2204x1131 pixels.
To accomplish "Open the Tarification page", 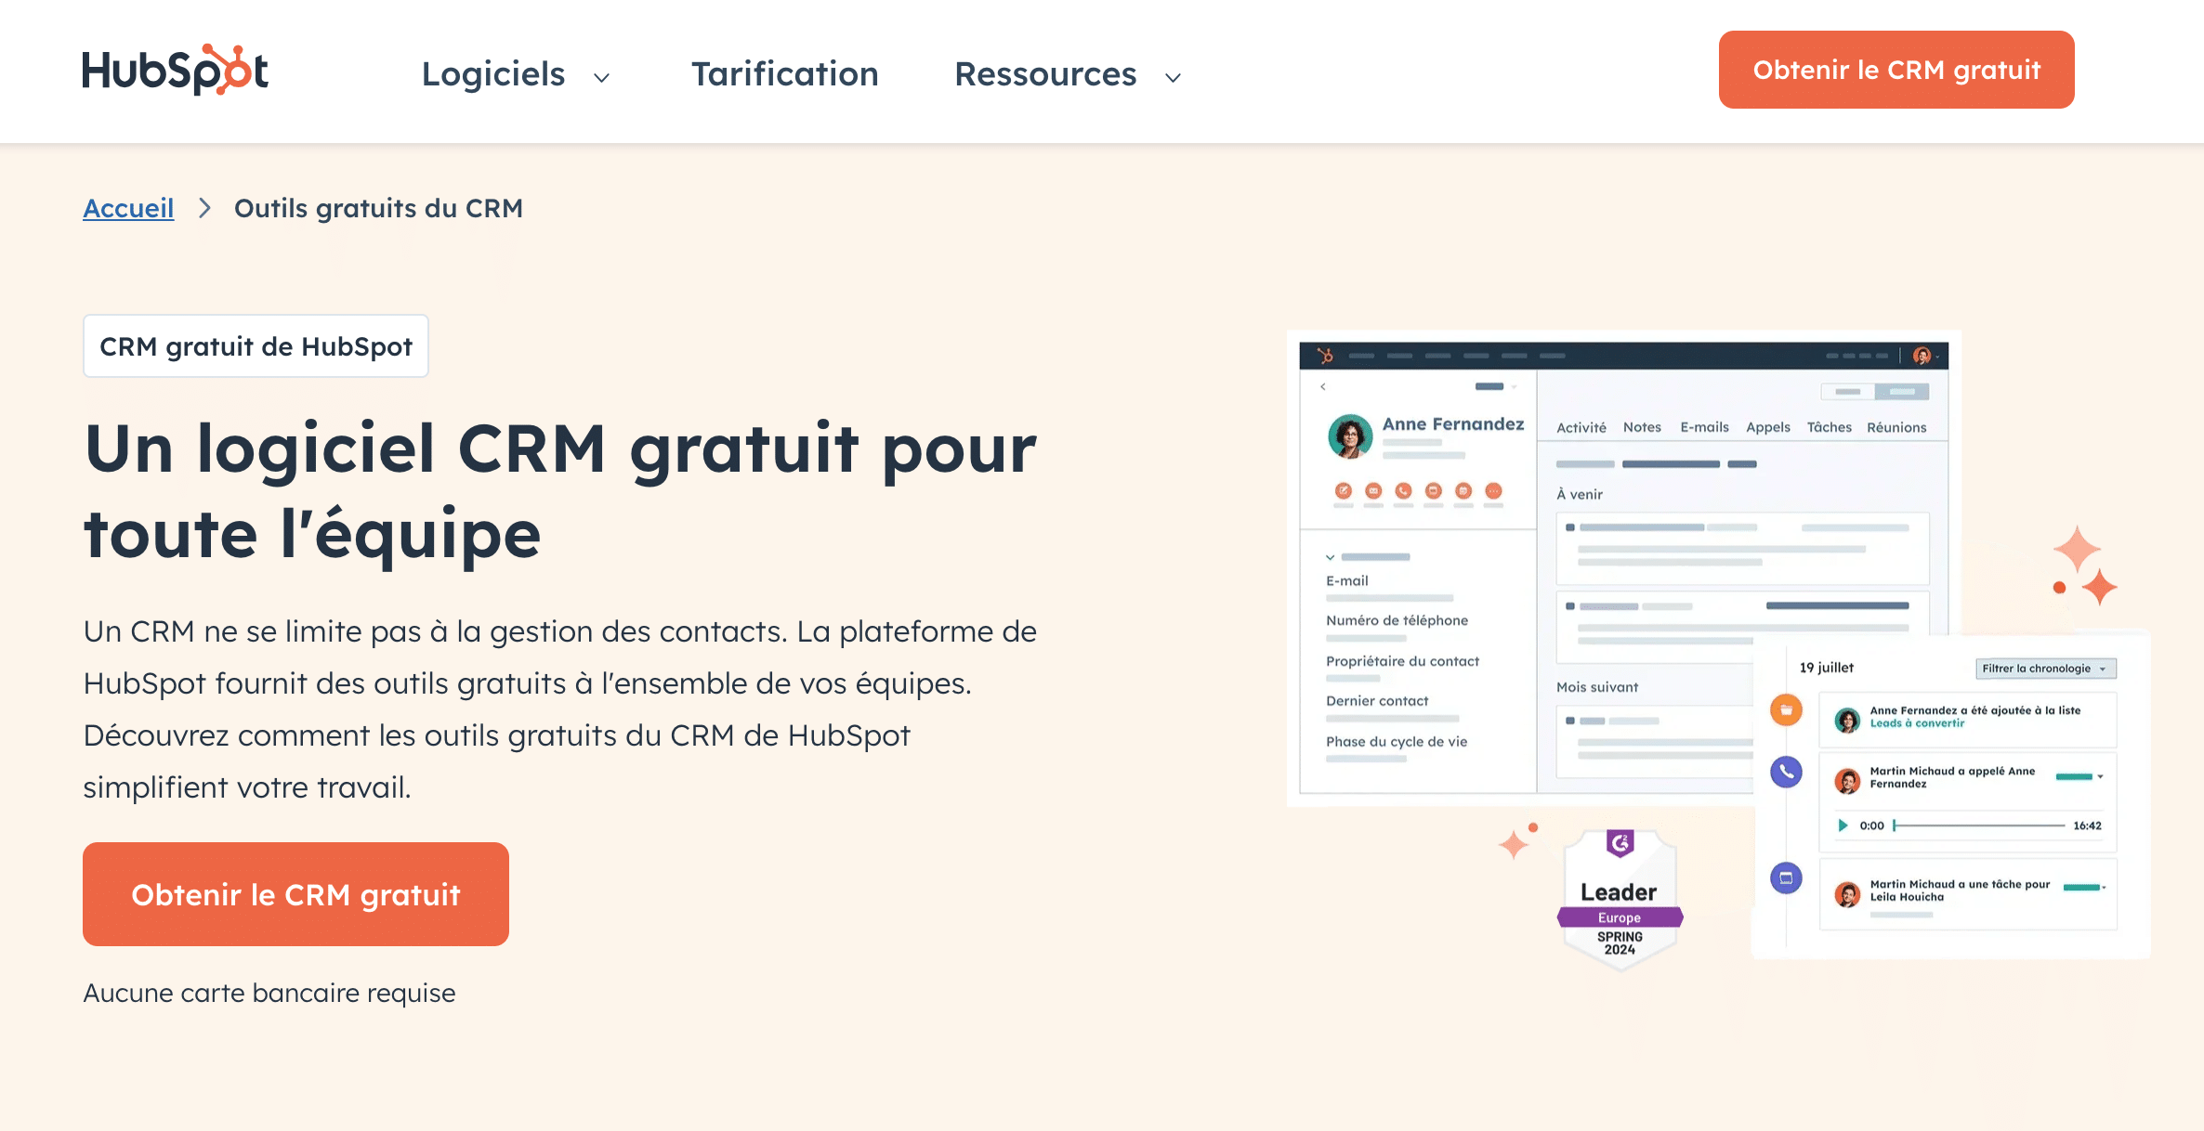I will [x=784, y=74].
